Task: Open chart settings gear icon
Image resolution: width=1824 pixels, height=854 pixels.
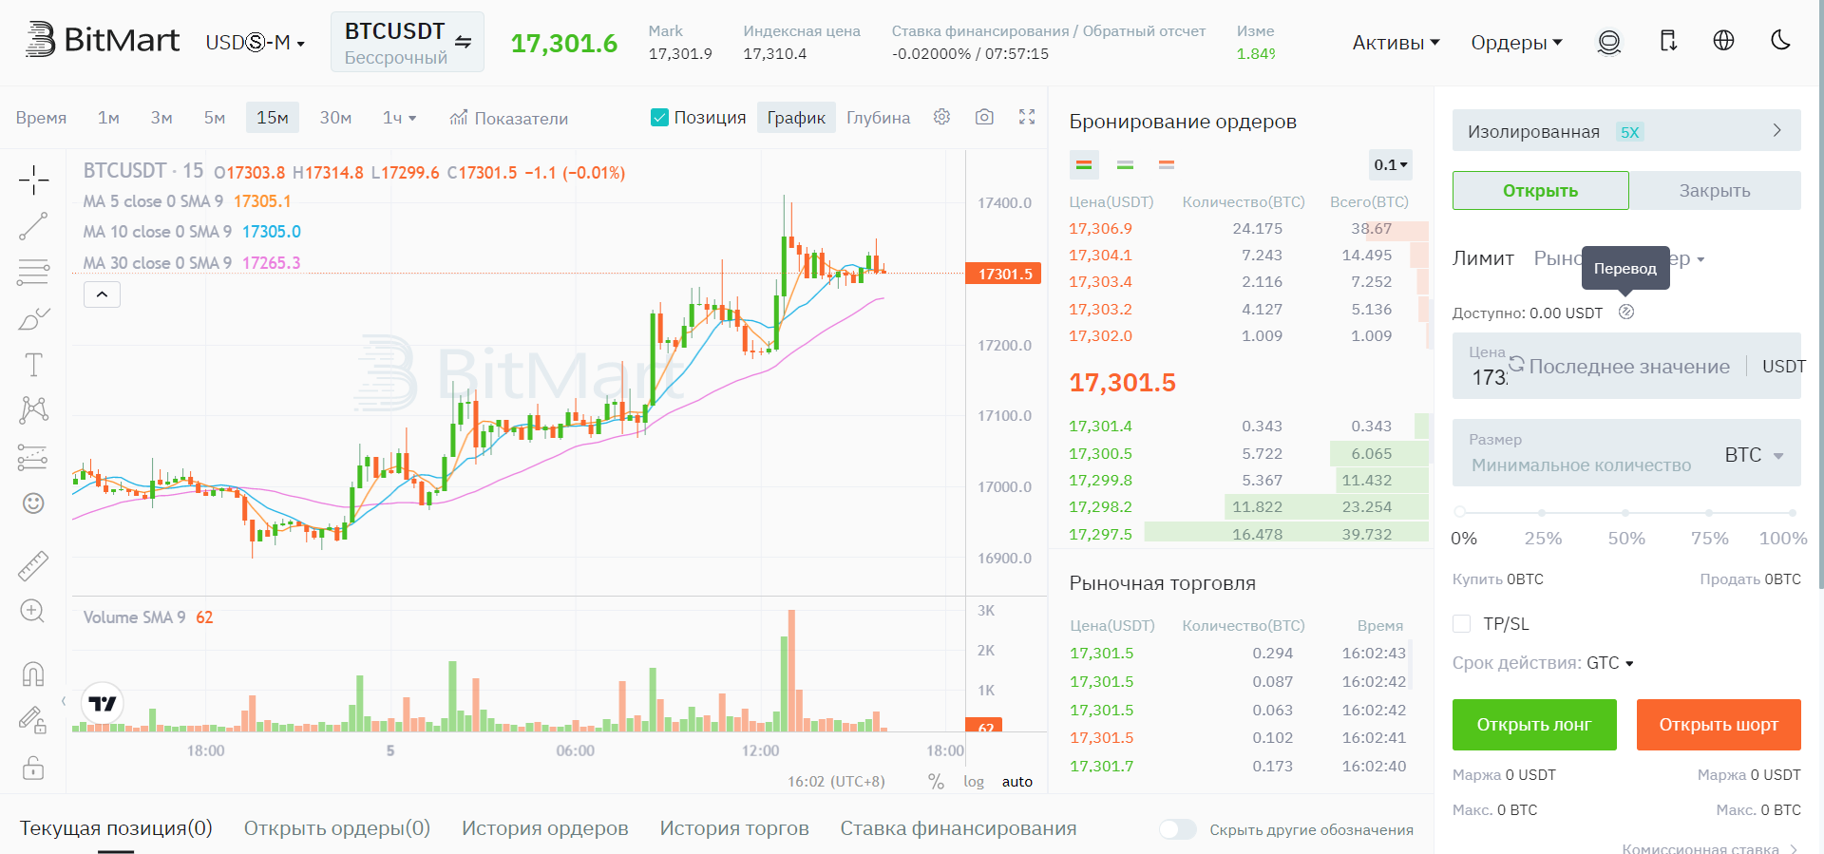Action: tap(941, 117)
